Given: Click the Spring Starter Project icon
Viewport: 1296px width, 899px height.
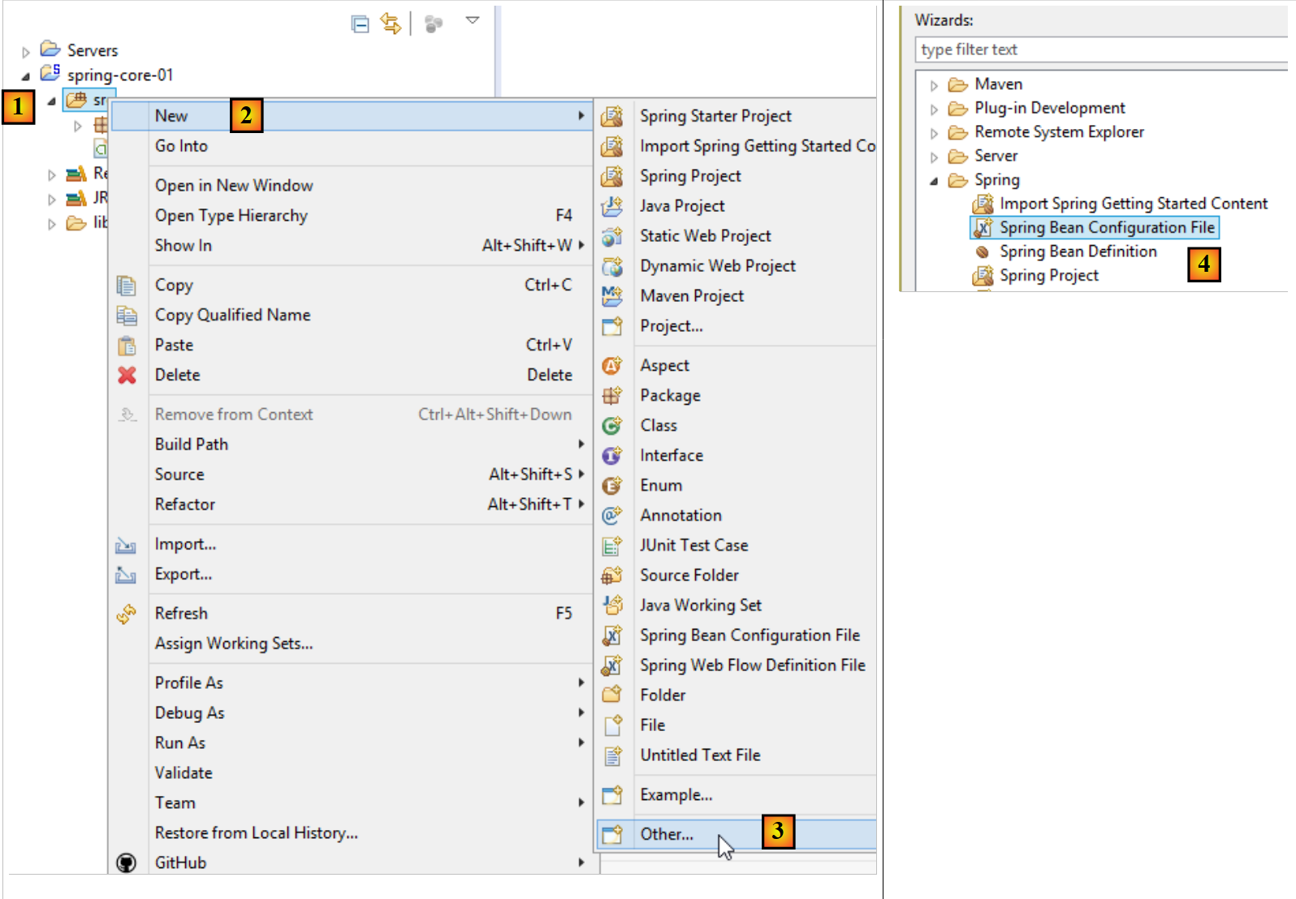Looking at the screenshot, I should tap(612, 116).
